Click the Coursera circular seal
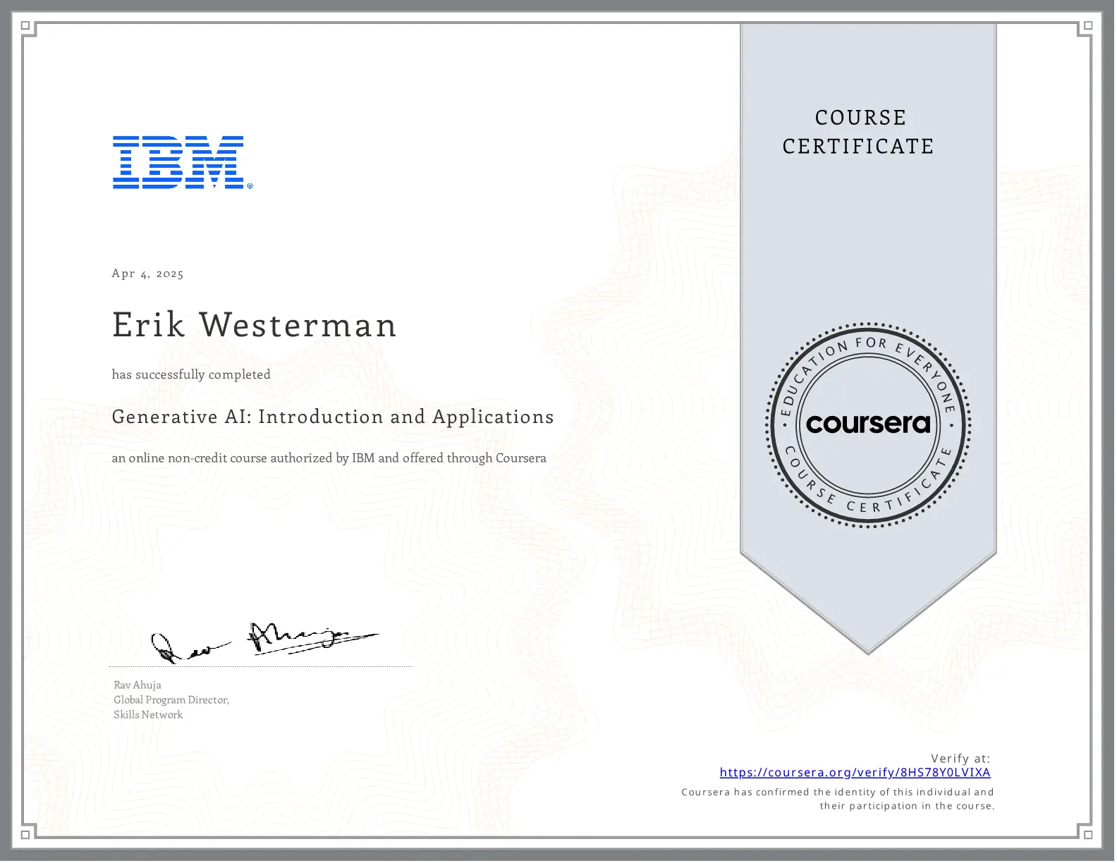The height and width of the screenshot is (863, 1117). click(868, 425)
